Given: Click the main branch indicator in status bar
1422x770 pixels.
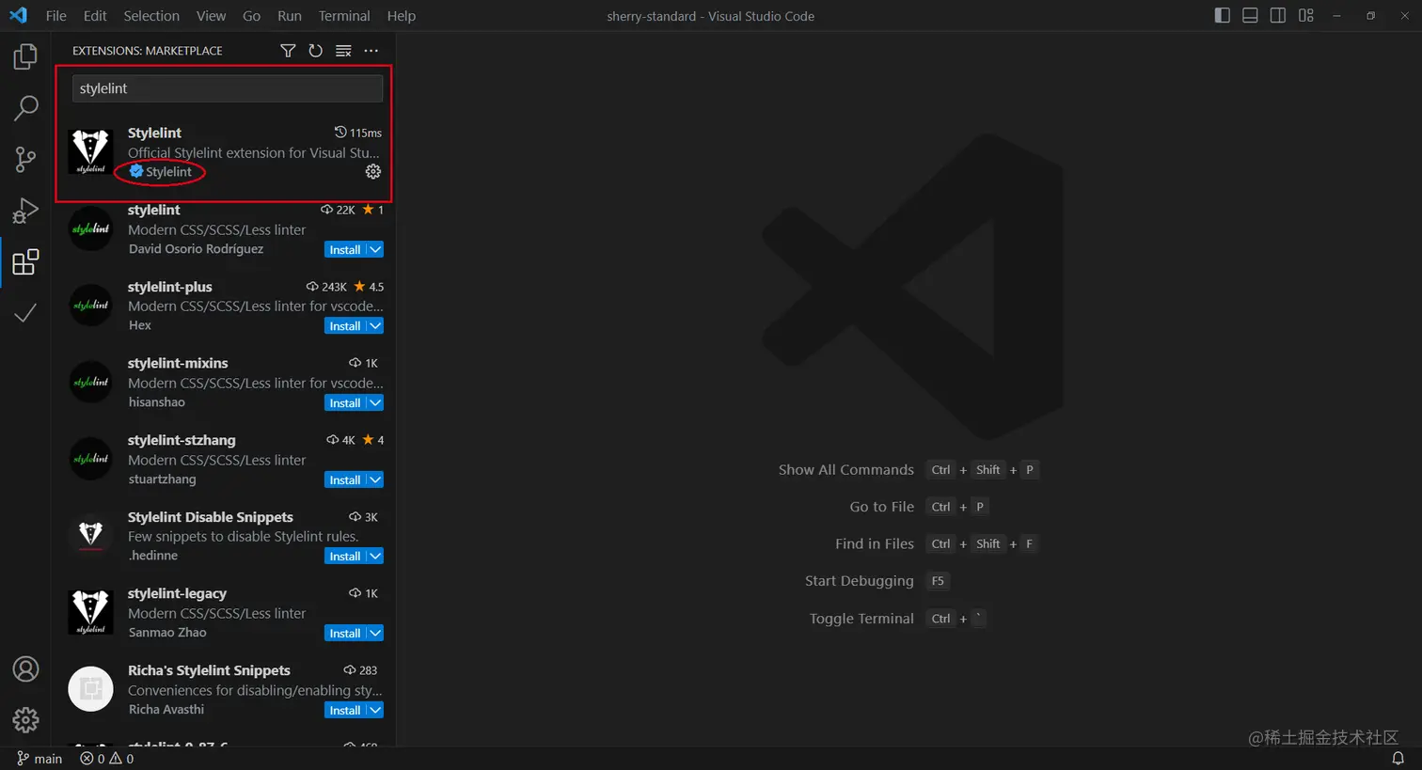Looking at the screenshot, I should pos(39,758).
